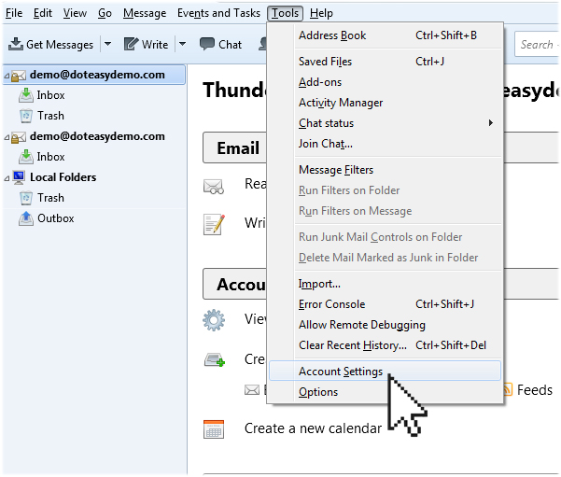Choose Import... from Tools menu

(x=385, y=284)
